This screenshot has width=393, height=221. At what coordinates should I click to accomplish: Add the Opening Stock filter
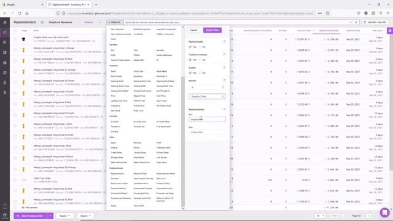(x=117, y=81)
